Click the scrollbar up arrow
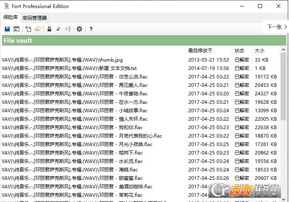This screenshot has height=202, width=289. (283, 49)
